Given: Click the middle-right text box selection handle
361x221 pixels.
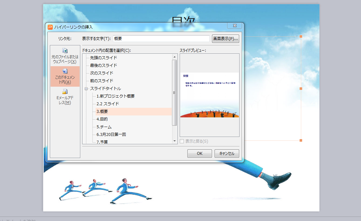Looking at the screenshot, I should 301,88.
